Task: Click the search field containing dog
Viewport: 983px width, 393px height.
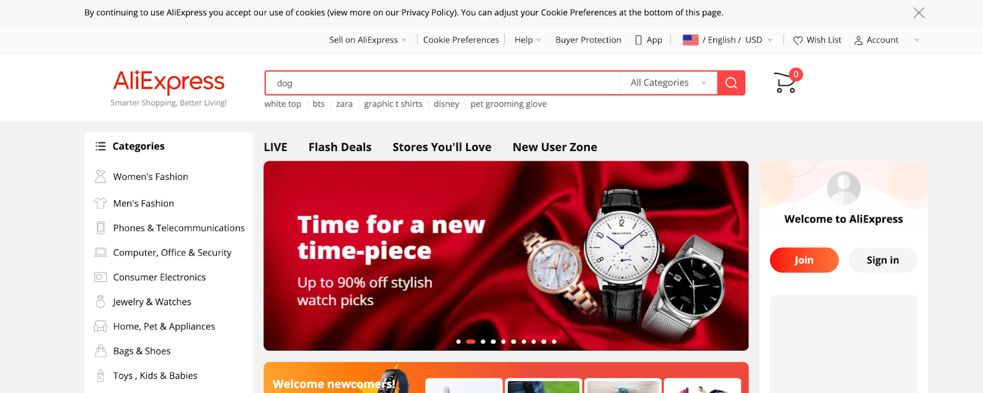Action: (442, 83)
